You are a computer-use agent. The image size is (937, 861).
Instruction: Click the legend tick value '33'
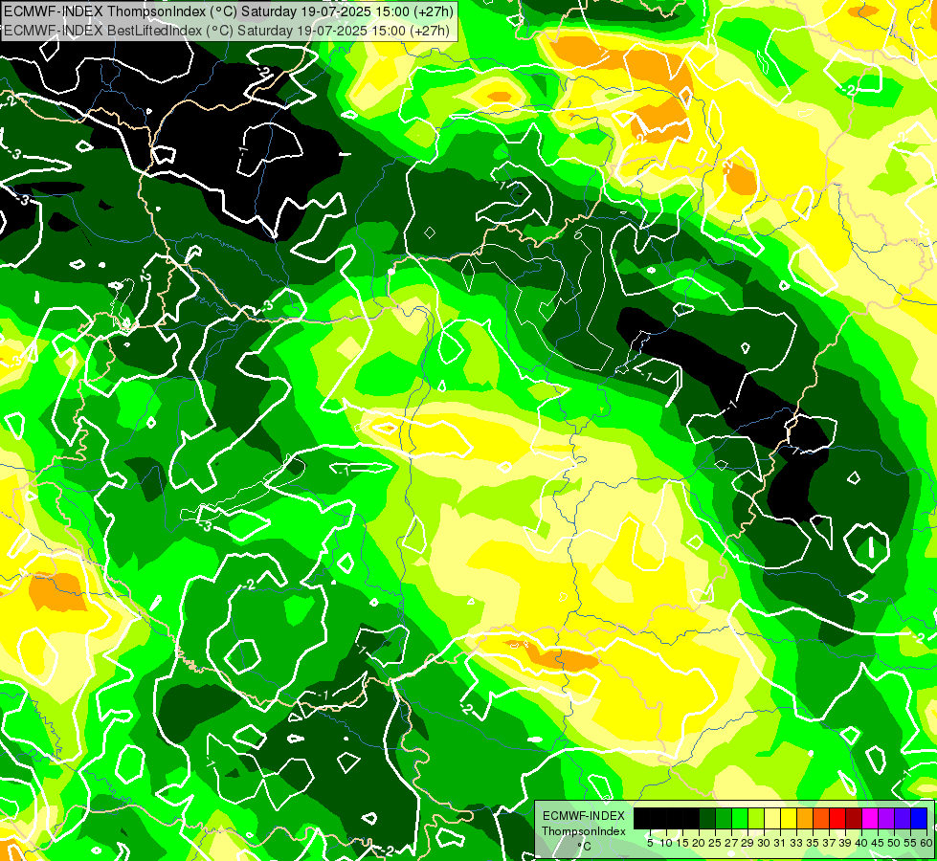point(796,843)
